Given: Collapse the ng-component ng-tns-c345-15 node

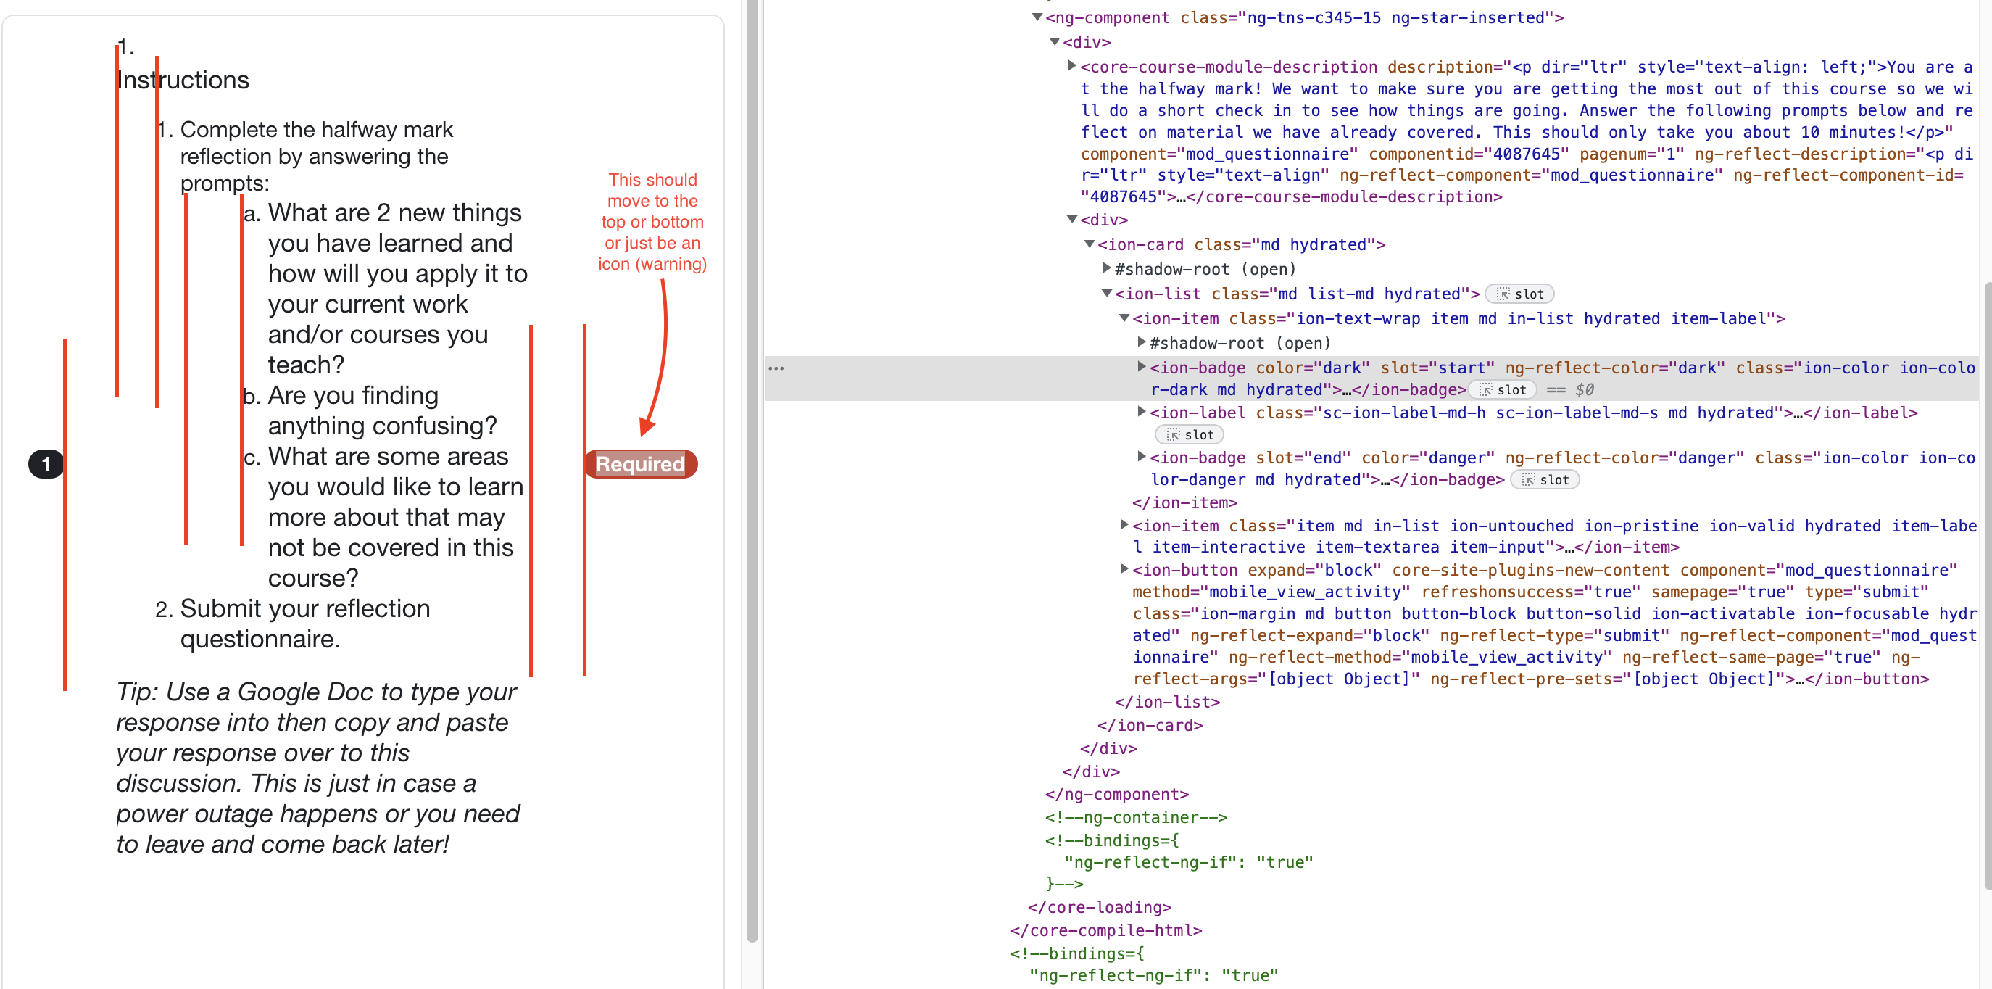Looking at the screenshot, I should pyautogui.click(x=1037, y=17).
